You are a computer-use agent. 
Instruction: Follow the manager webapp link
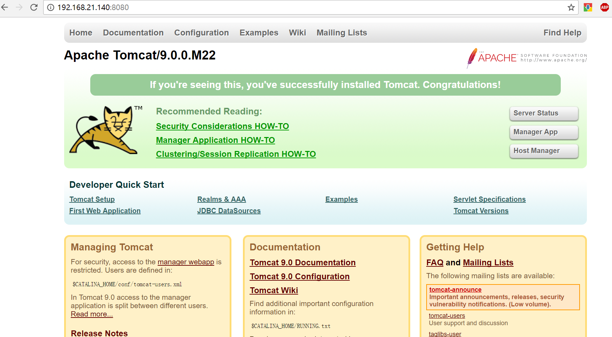[x=186, y=262]
